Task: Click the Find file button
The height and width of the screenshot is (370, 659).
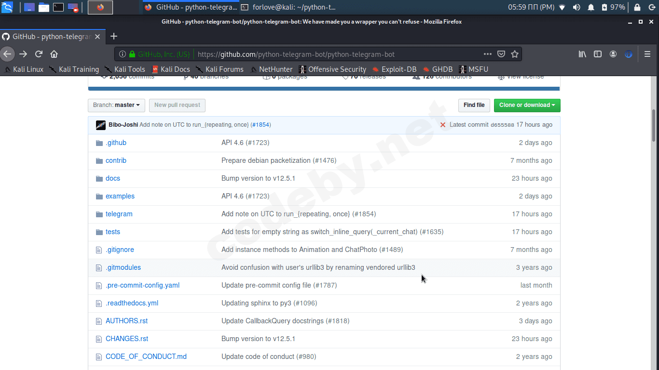Action: pos(474,105)
